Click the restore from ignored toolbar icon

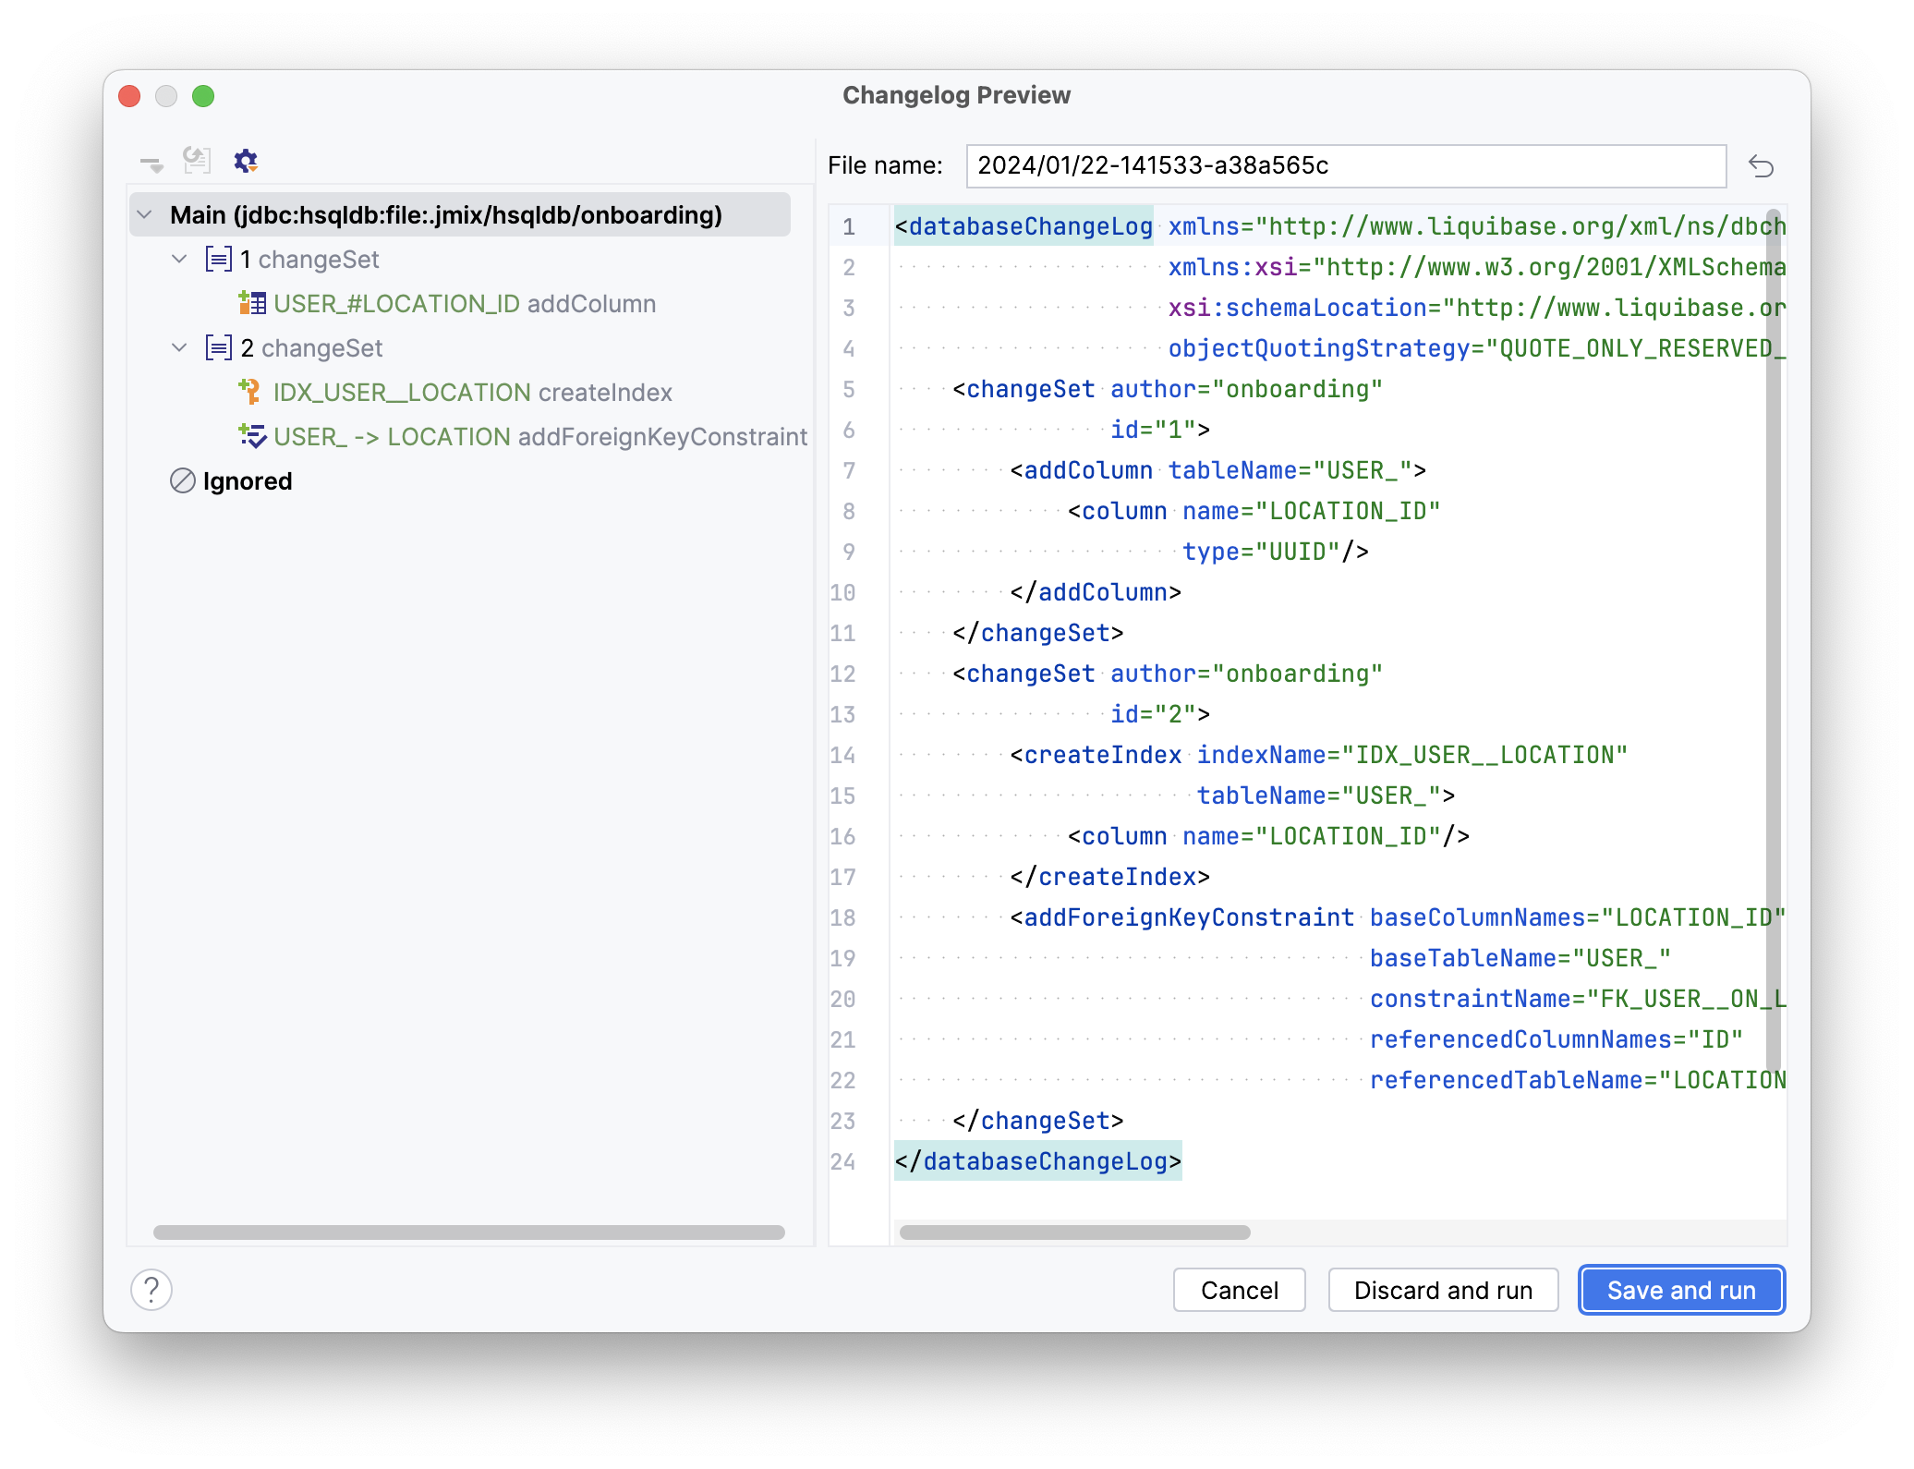pyautogui.click(x=197, y=161)
